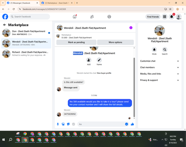Expand Privacy & support section
This screenshot has height=147, width=186.
(x=160, y=80)
